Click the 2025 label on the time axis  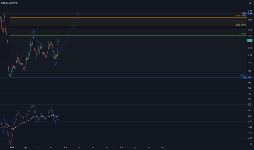(x=121, y=148)
